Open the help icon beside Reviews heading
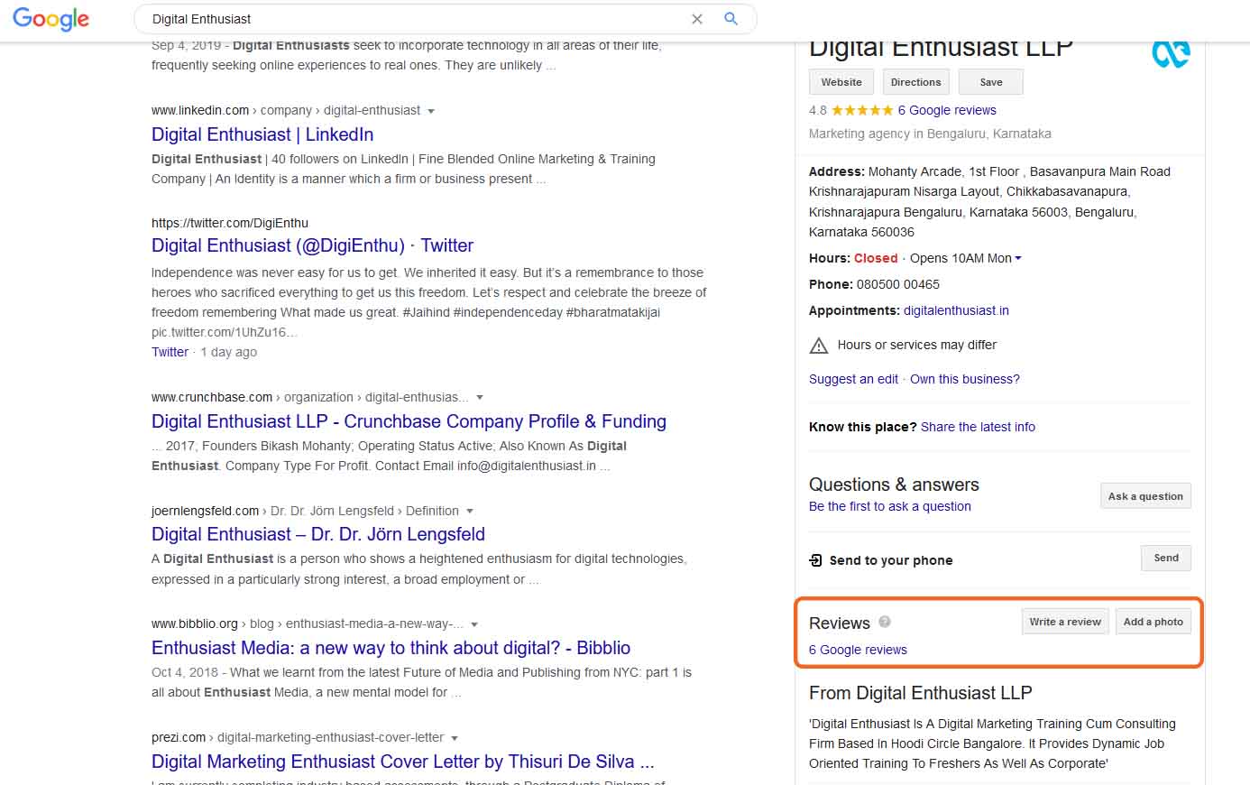This screenshot has height=785, width=1250. click(x=885, y=622)
